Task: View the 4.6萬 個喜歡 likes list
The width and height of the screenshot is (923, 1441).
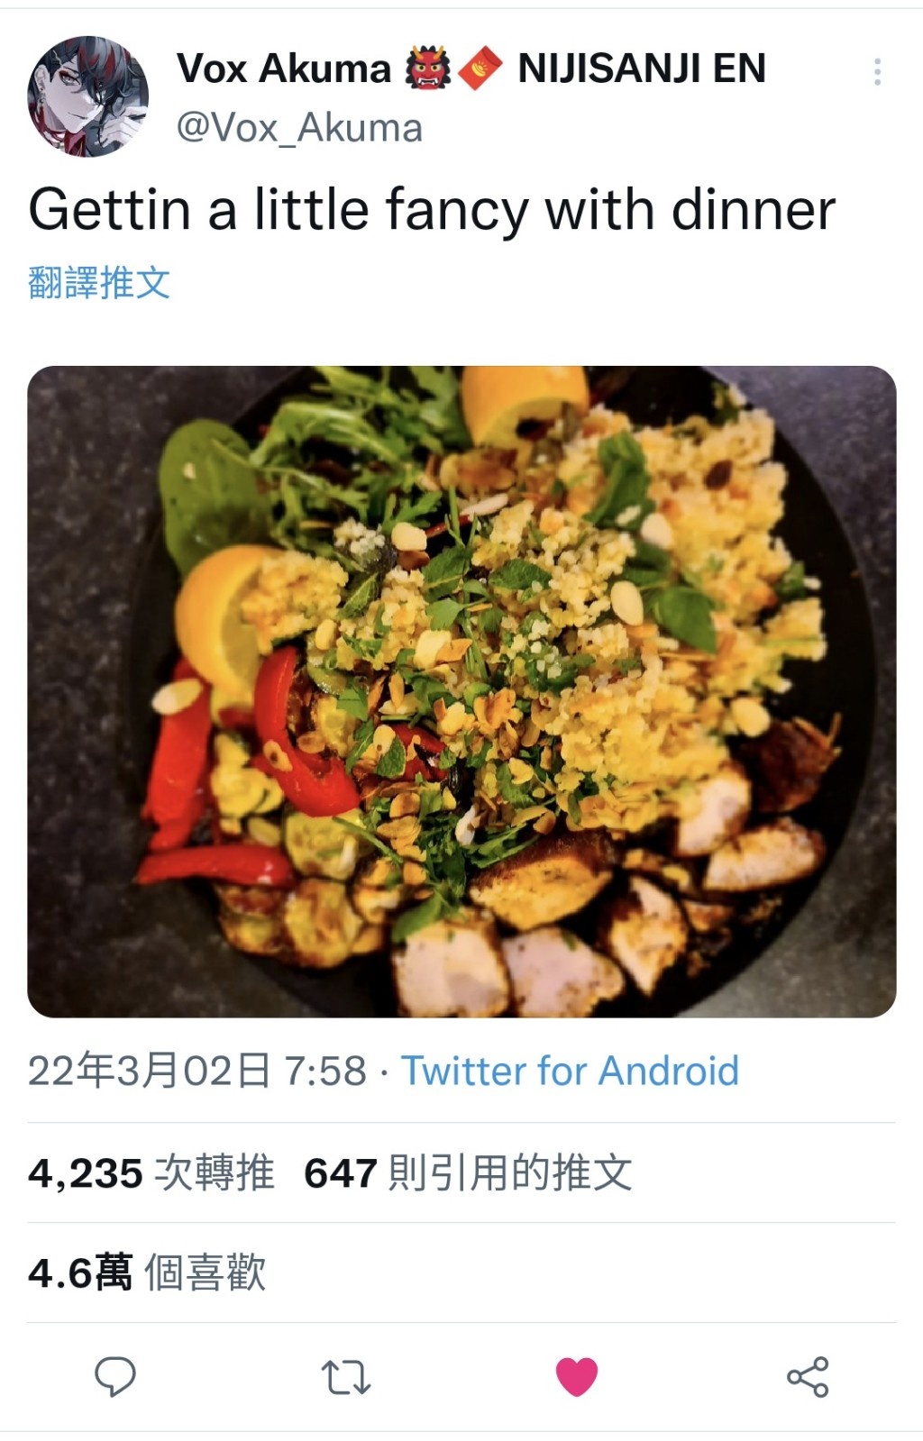Action: (x=147, y=1272)
